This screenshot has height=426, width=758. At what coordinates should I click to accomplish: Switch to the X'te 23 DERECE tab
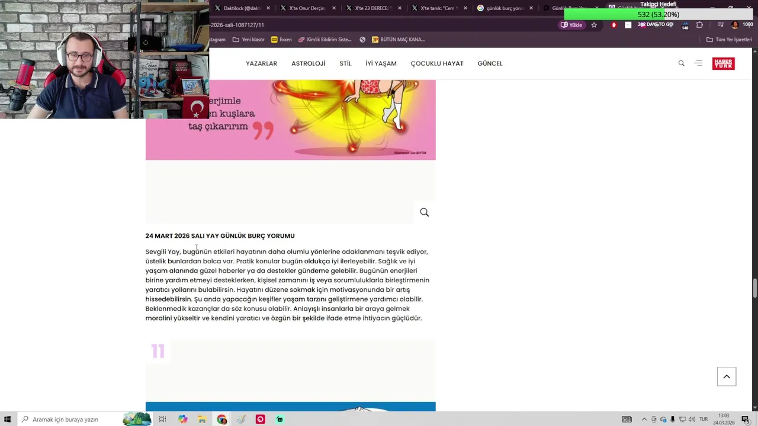[373, 8]
